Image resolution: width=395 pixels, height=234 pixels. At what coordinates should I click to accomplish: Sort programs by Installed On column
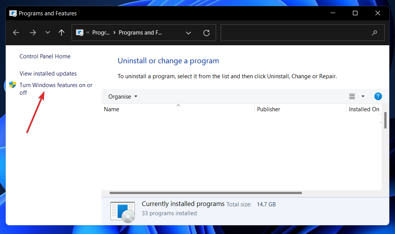364,109
